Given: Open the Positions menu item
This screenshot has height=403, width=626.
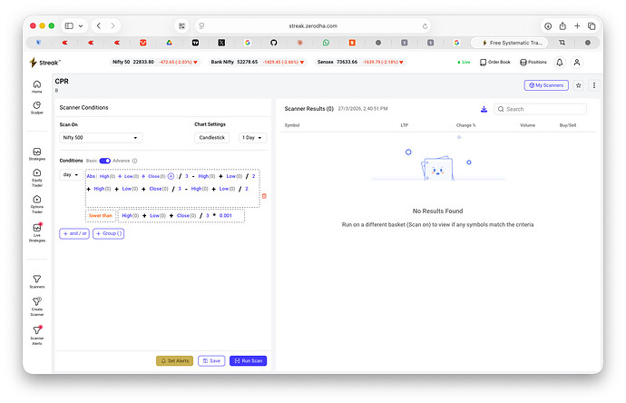Looking at the screenshot, I should pyautogui.click(x=533, y=63).
